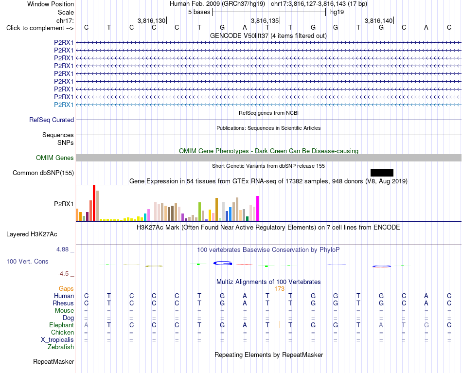
Task: Click the RefSeq Curated track label
Action: tap(52, 120)
